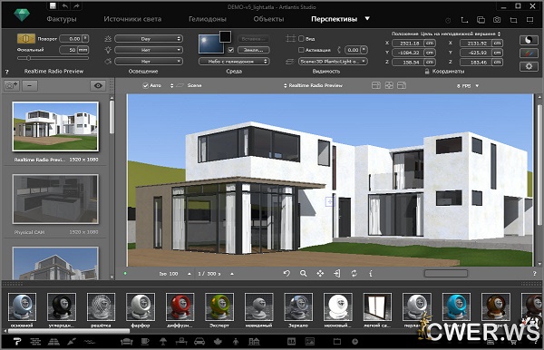
Task: Select the основной shader ball
Action: pyautogui.click(x=22, y=306)
